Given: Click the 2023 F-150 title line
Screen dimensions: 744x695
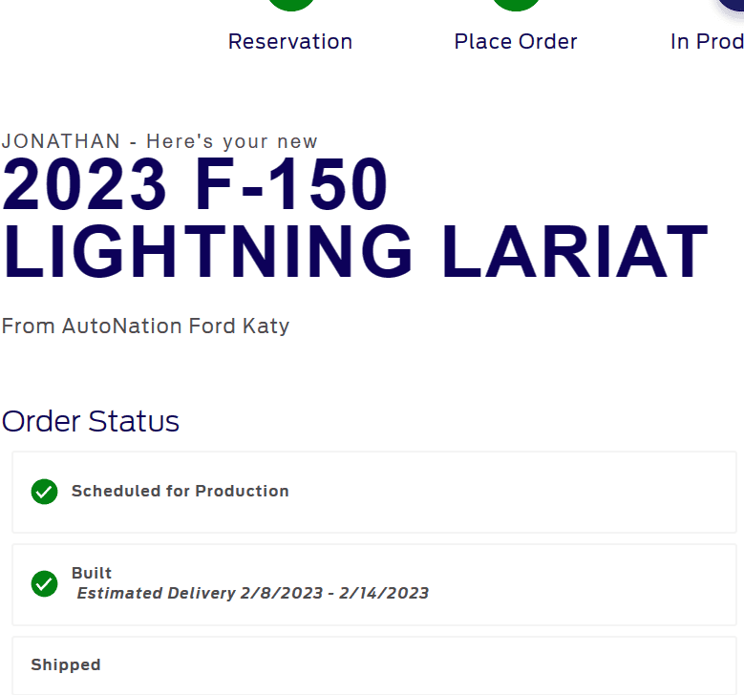Looking at the screenshot, I should coord(196,184).
